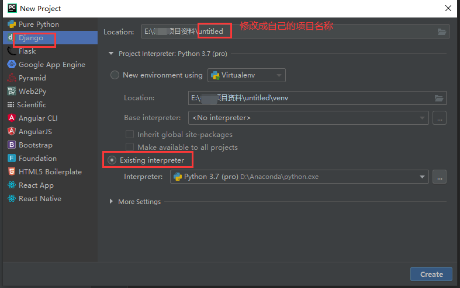460x288 pixels.
Task: Click the Foundation icon
Action: (12, 159)
